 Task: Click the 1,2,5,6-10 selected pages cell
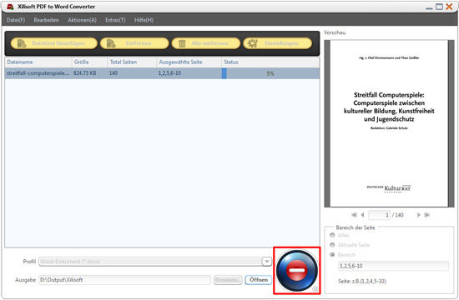tap(169, 73)
